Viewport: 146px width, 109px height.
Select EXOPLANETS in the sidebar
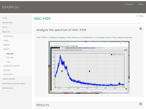click(8, 75)
